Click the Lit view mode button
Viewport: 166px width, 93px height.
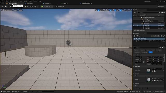[x=16, y=10]
